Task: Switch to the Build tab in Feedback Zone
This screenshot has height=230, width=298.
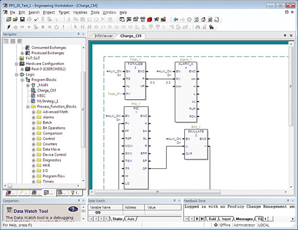Action: tap(212, 219)
